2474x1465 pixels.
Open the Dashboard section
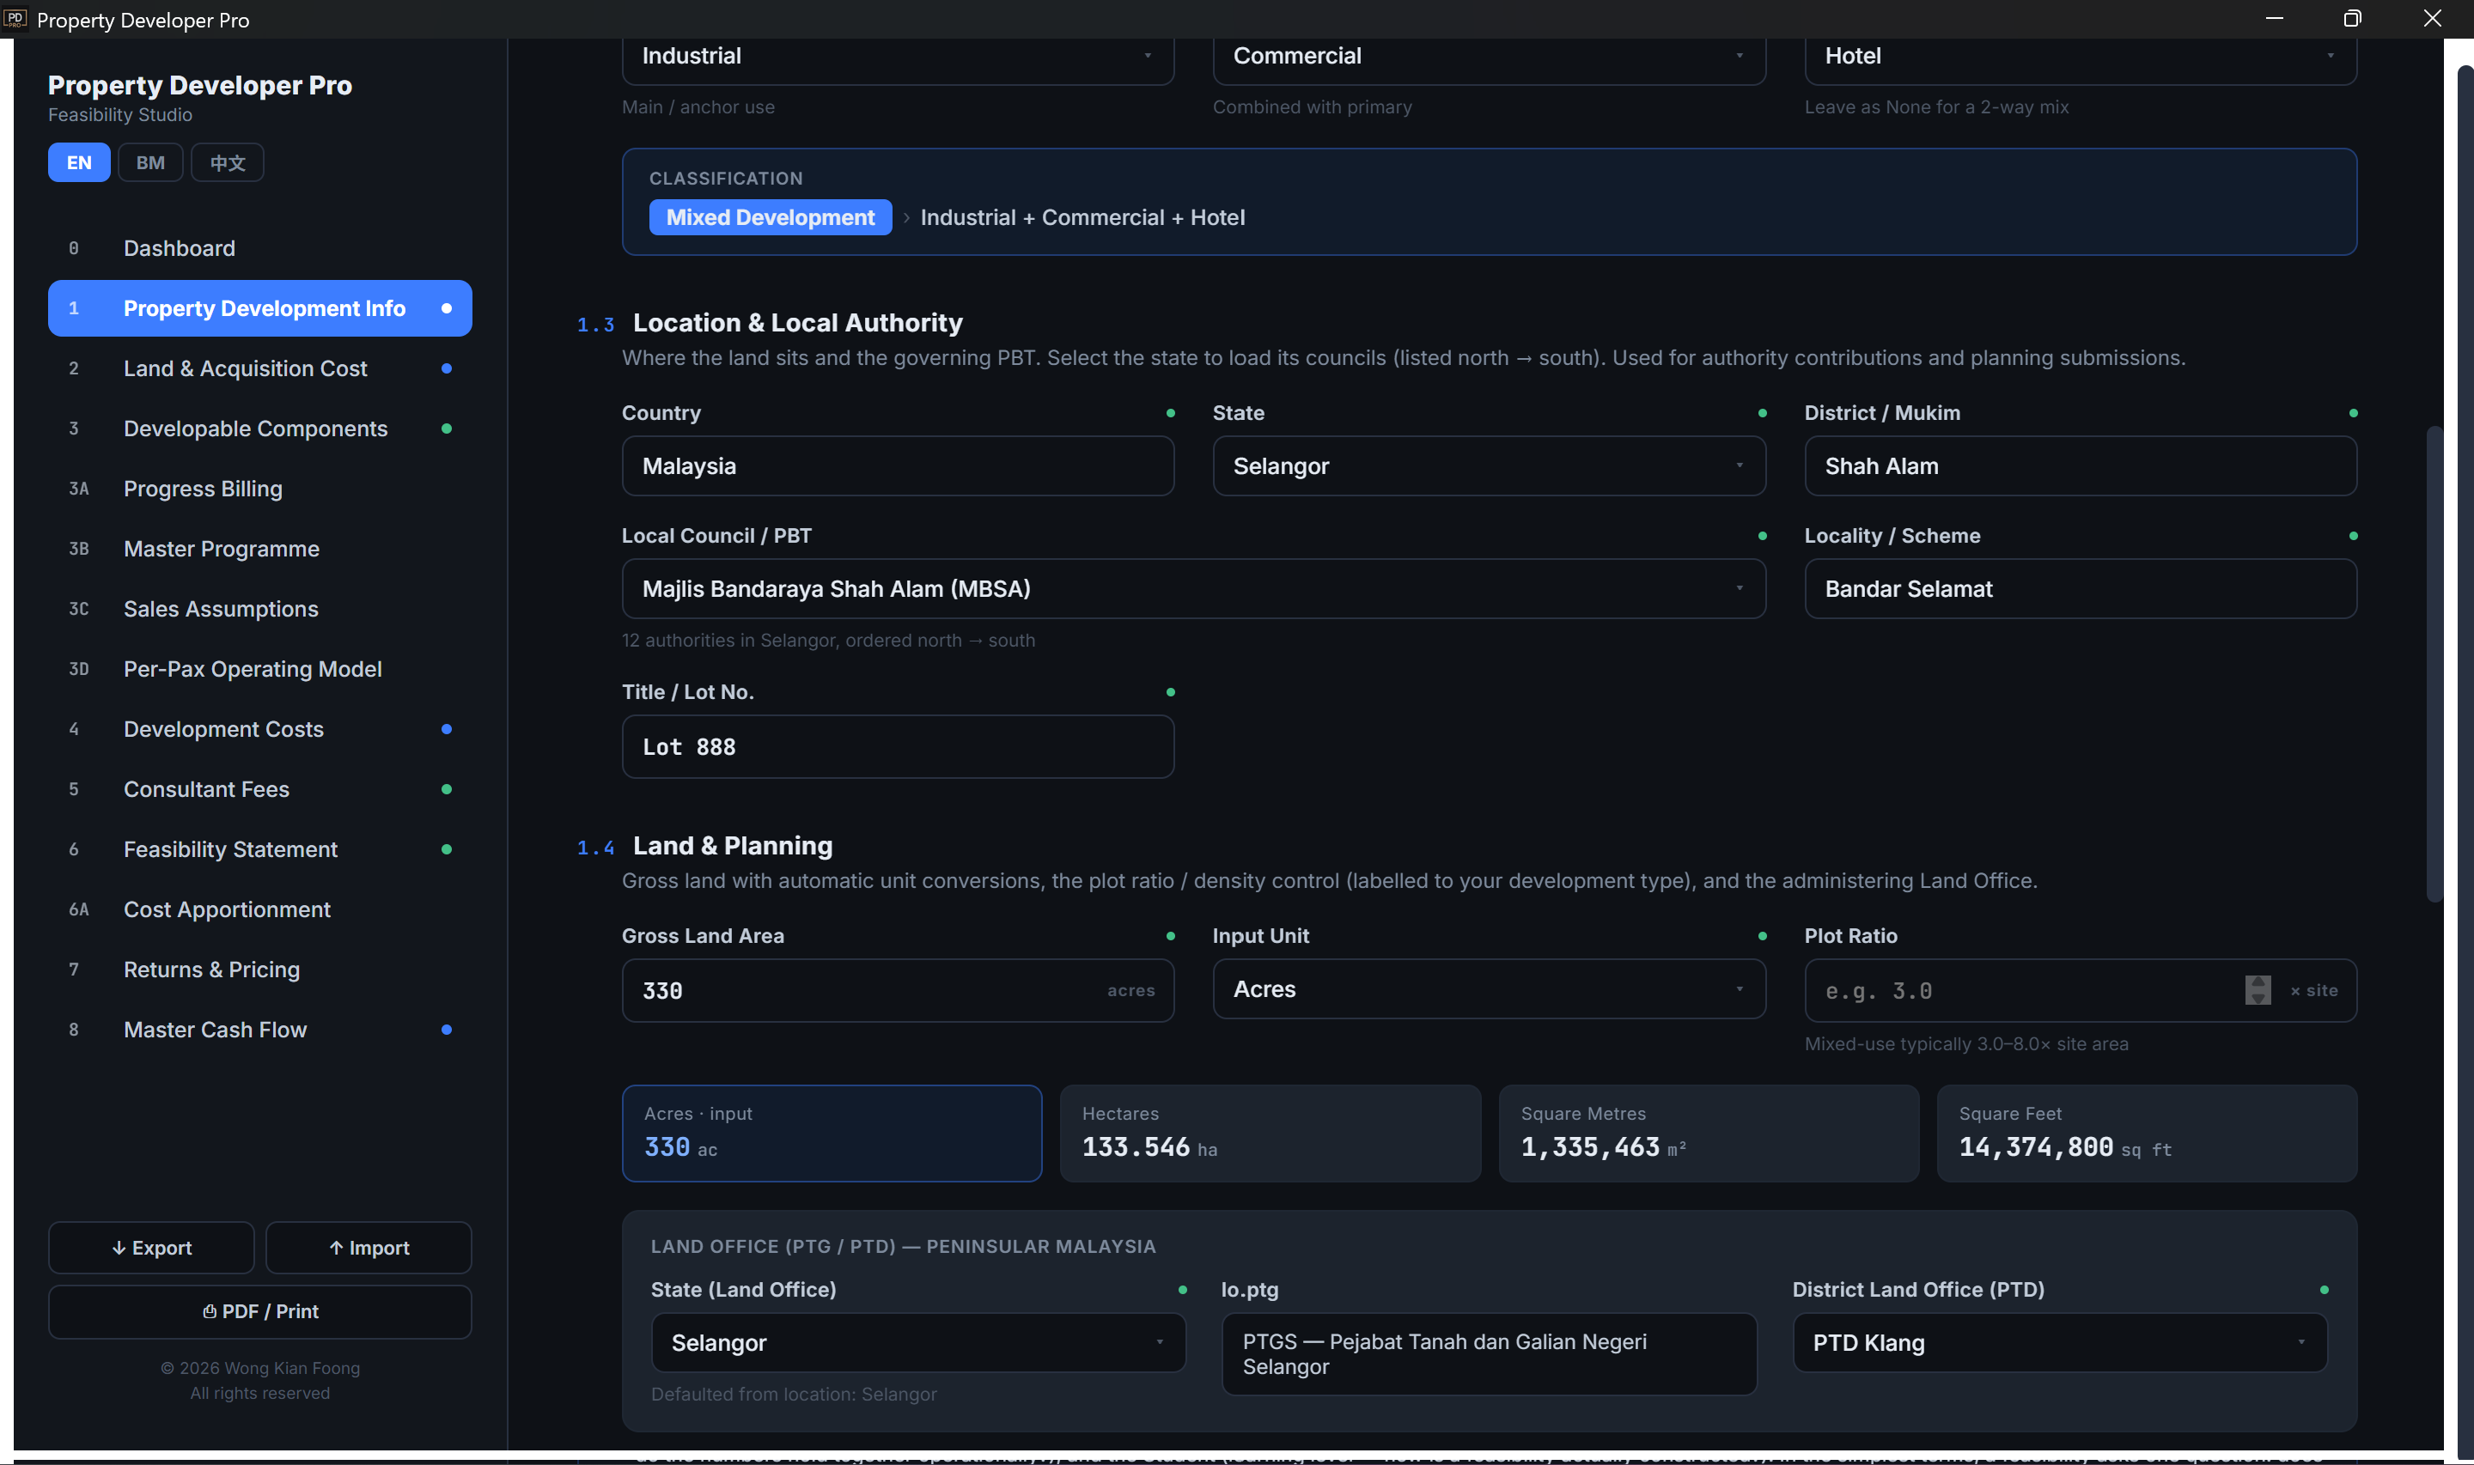click(x=259, y=249)
